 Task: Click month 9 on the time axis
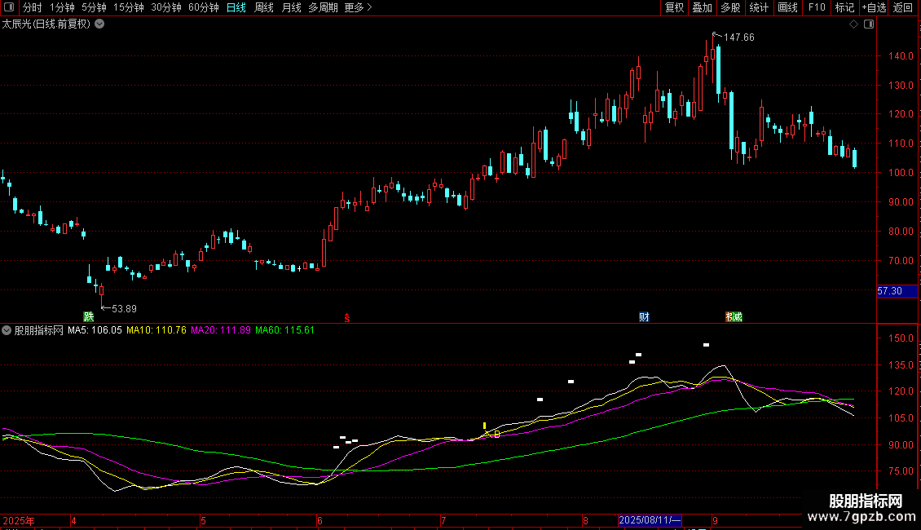coord(715,520)
